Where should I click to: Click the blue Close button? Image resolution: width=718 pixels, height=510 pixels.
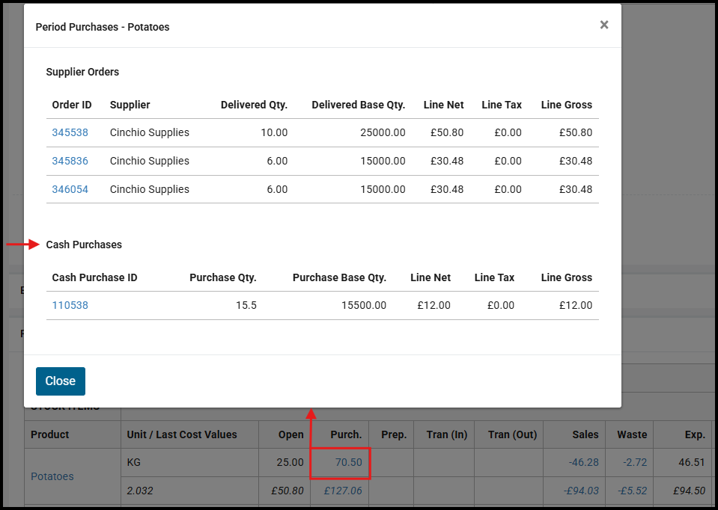pyautogui.click(x=60, y=381)
